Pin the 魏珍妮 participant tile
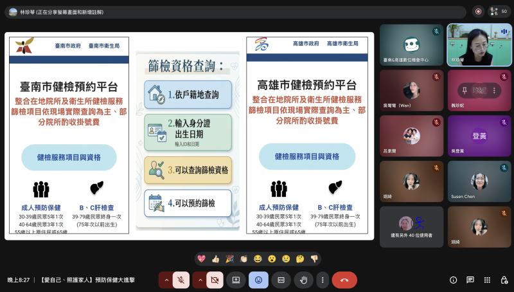Viewport: 514px width, 292px height. 465,91
